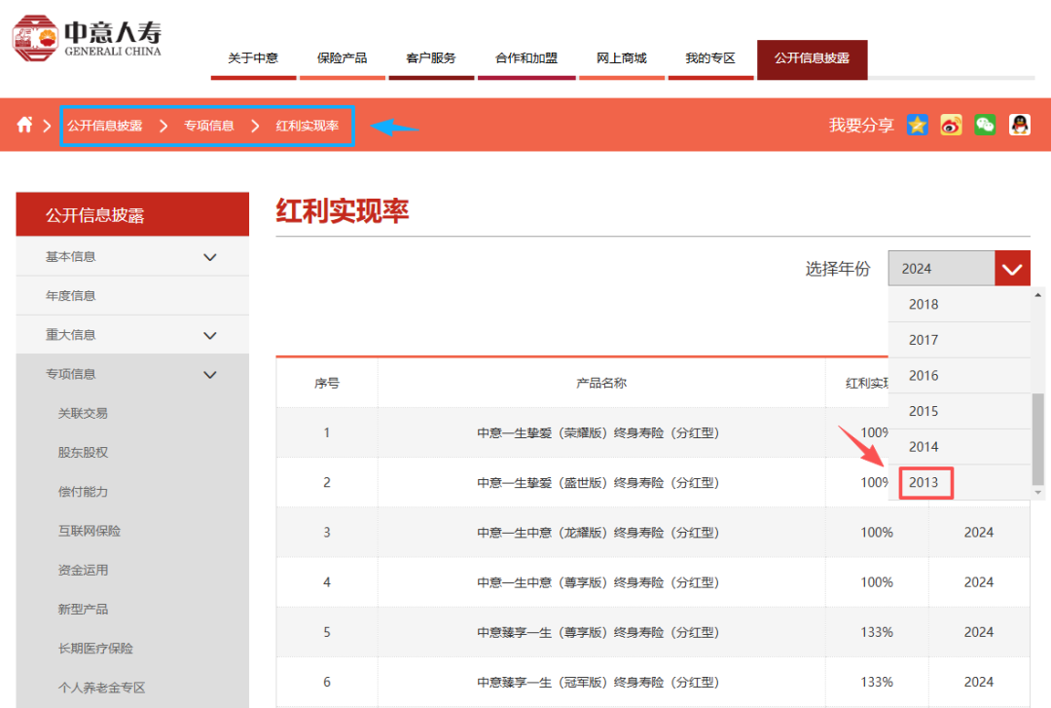Image resolution: width=1051 pixels, height=708 pixels.
Task: Open 年度信息 in the sidebar
Action: click(71, 296)
